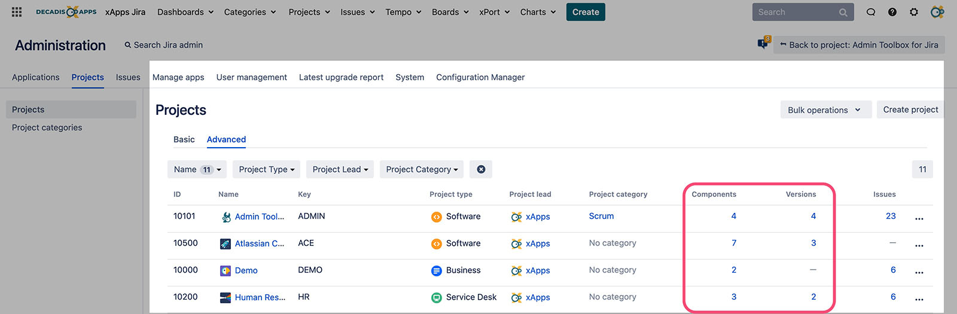Expand the Projects top navigation menu
This screenshot has width=957, height=314.
(x=309, y=12)
